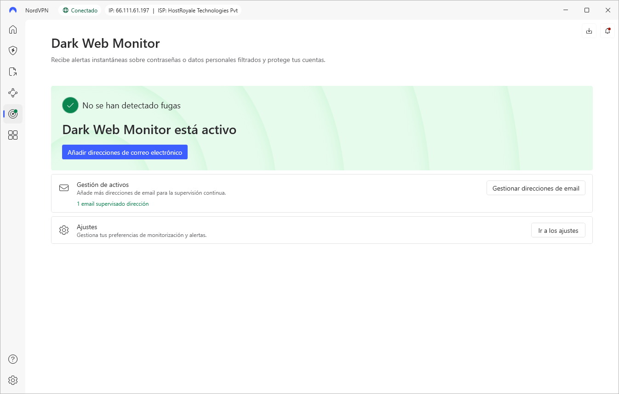Viewport: 619px width, 394px height.
Task: Click the envelope icon beside Gestión de activos
Action: (x=64, y=188)
